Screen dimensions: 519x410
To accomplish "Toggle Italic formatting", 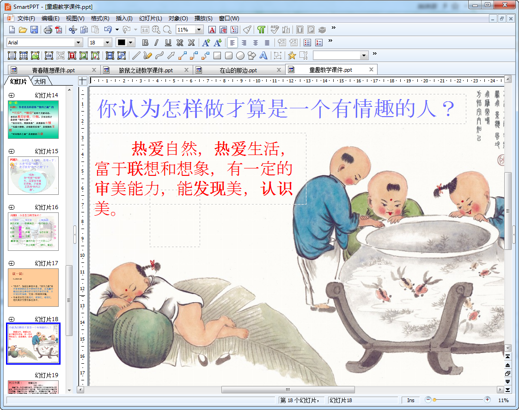I will point(157,43).
